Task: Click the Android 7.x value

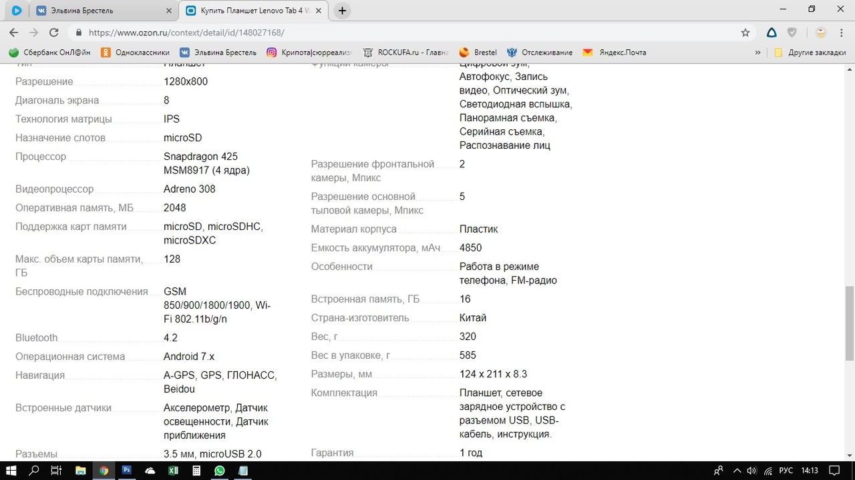Action: point(189,357)
